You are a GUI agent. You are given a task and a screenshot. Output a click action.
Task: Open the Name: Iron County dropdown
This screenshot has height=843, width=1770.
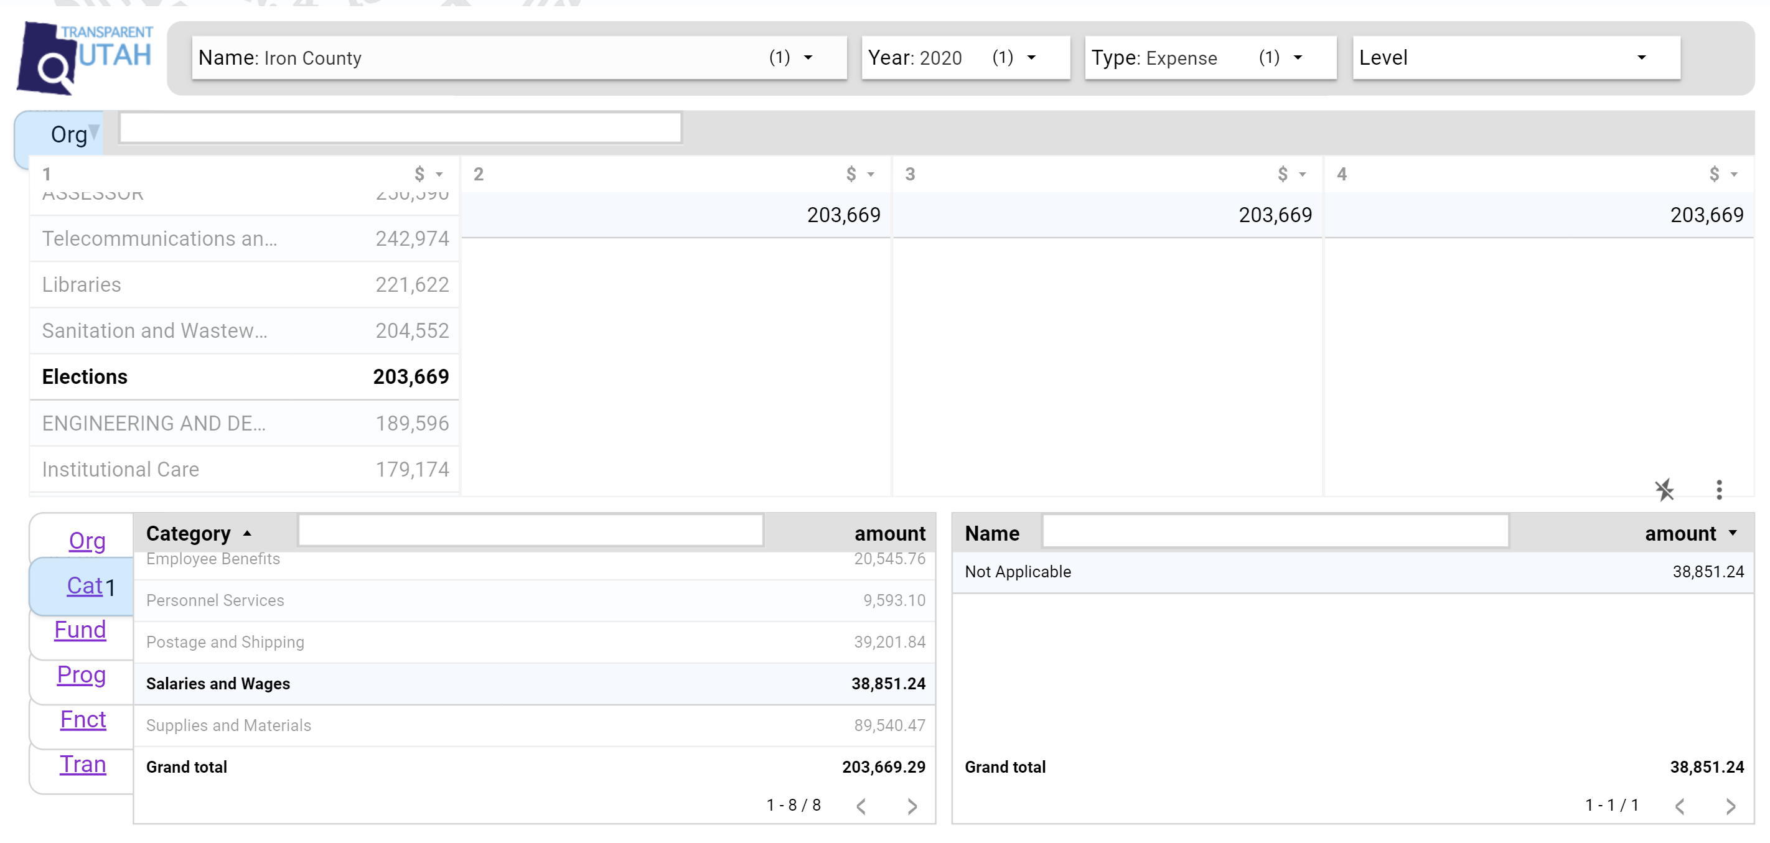click(x=519, y=58)
